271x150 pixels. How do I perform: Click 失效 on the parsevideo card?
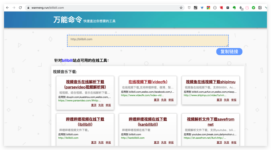click(x=101, y=105)
